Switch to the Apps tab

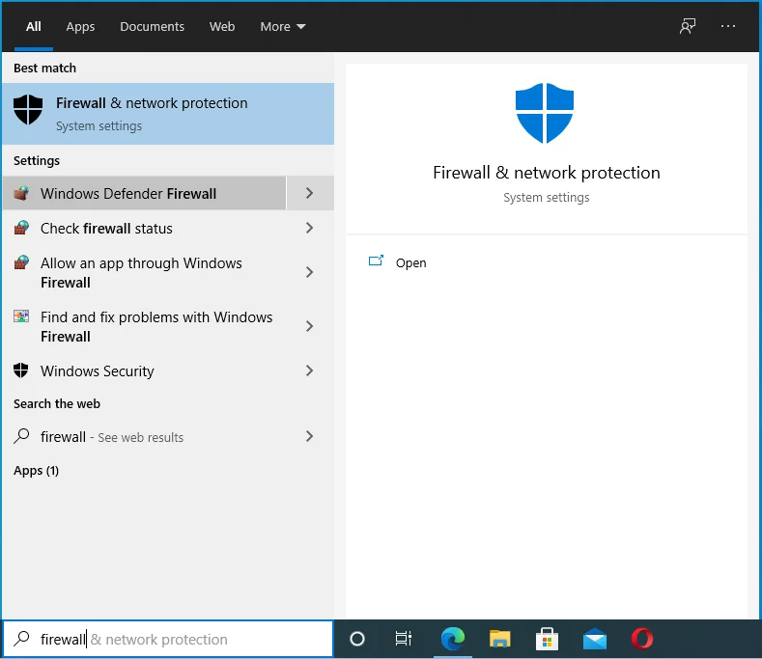click(x=80, y=27)
